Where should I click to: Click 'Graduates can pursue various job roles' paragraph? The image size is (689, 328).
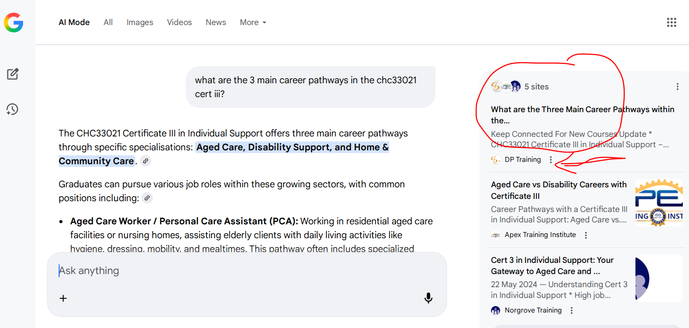click(232, 191)
